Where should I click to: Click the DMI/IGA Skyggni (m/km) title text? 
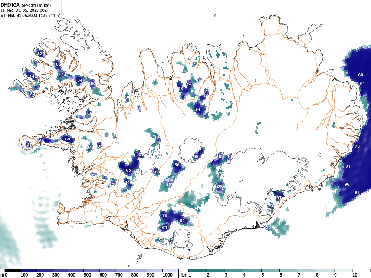(26, 5)
